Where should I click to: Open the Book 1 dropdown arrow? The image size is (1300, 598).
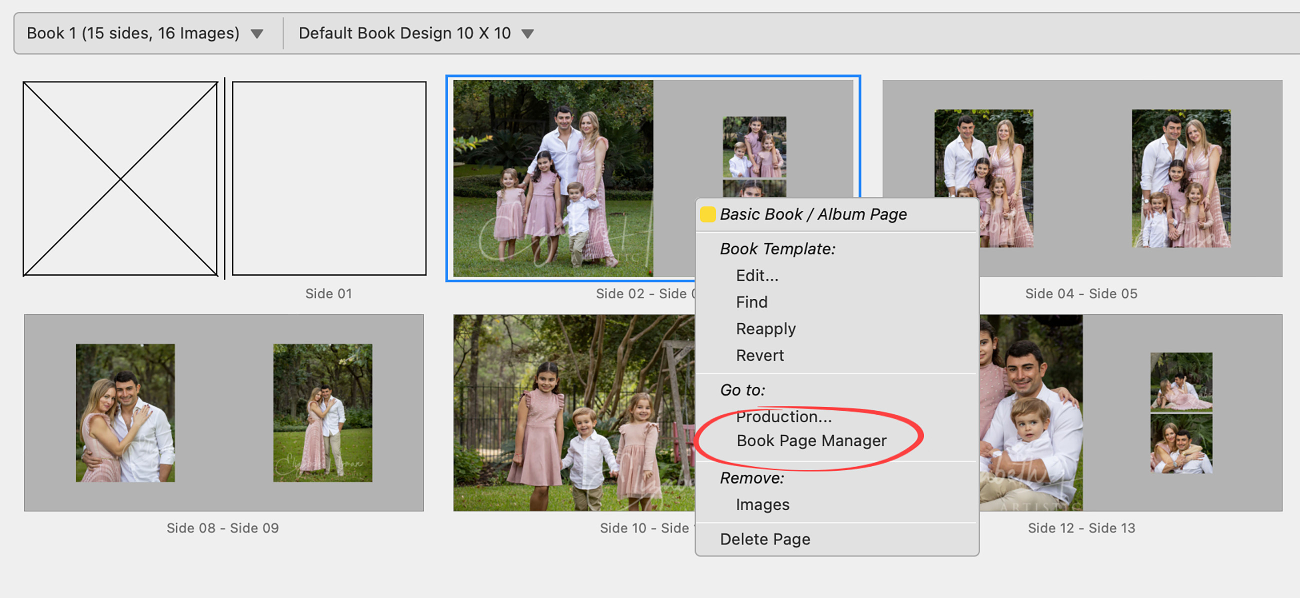(257, 34)
